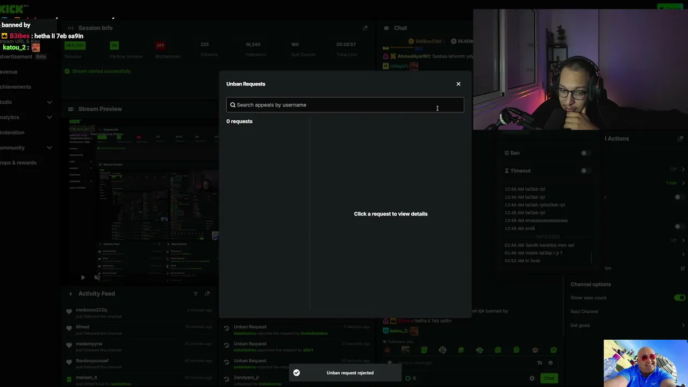Open Revenue in the dashboard sidebar
The width and height of the screenshot is (688, 387).
(9, 72)
